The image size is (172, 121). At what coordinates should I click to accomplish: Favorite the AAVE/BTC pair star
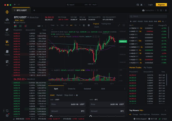coord(130,31)
